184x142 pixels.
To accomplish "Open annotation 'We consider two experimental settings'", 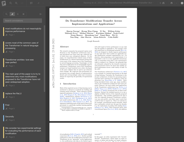I will tap(22, 132).
